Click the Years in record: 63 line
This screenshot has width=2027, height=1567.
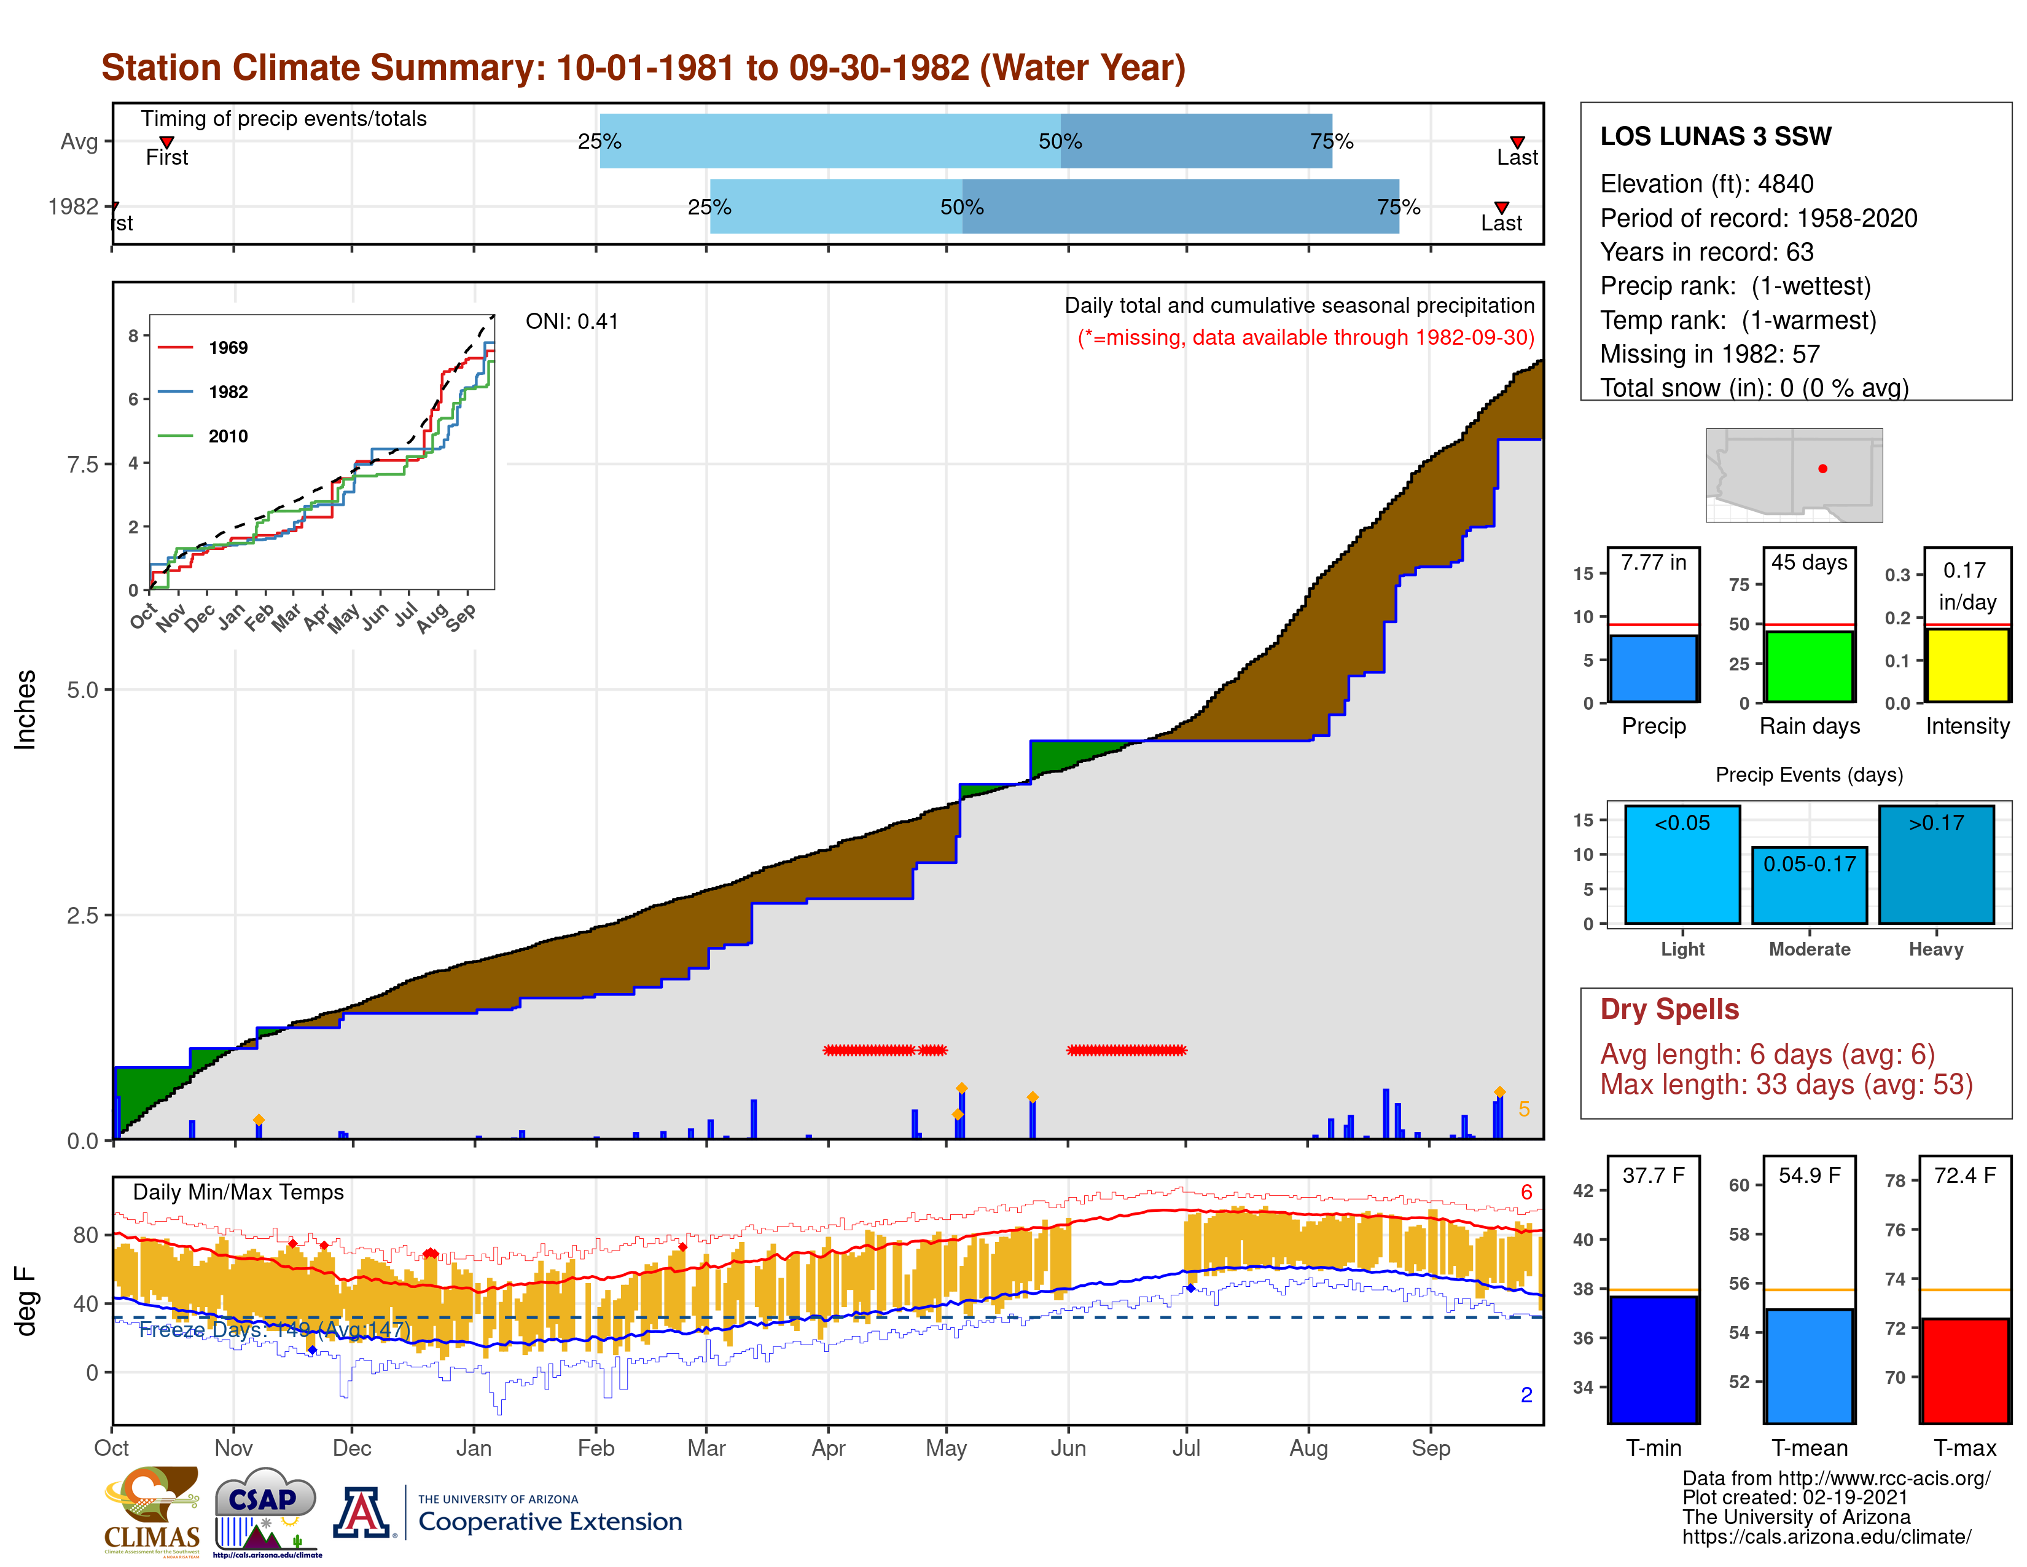click(1706, 251)
